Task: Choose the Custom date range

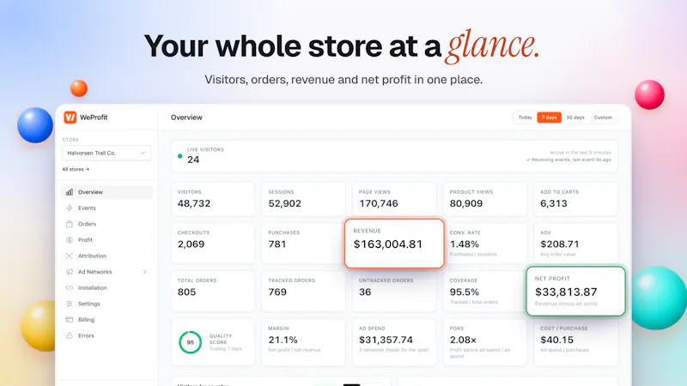Action: (x=603, y=118)
